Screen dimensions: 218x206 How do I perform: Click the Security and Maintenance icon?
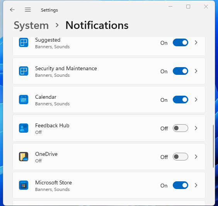24,71
